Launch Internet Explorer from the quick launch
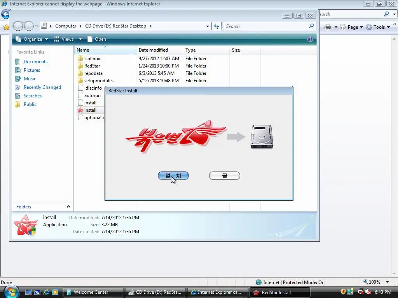 46,292
